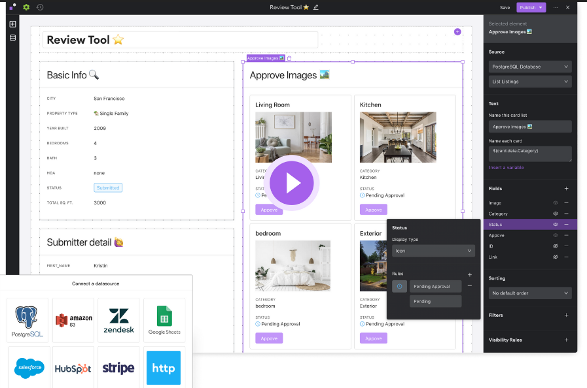Click Appove button on bedroom card

(x=269, y=338)
